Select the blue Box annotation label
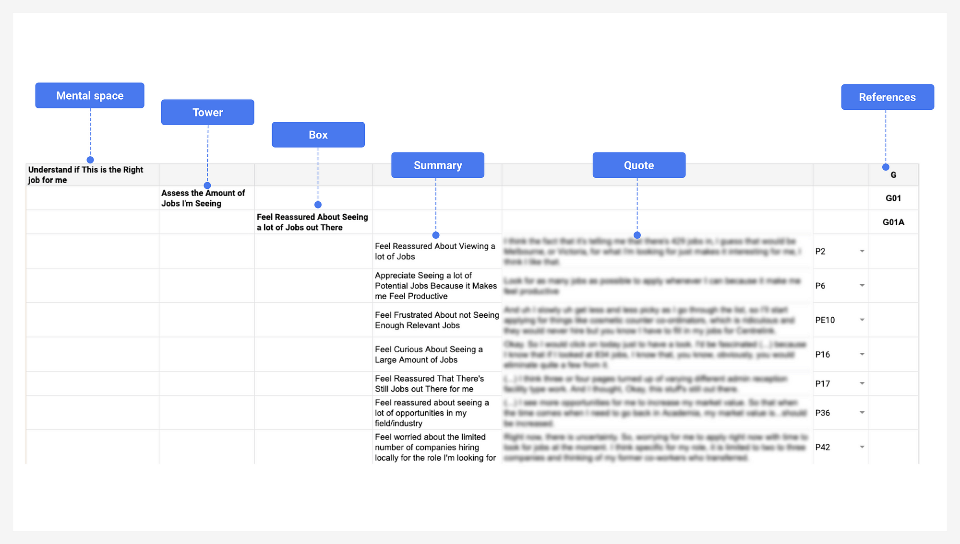This screenshot has height=544, width=960. (318, 135)
